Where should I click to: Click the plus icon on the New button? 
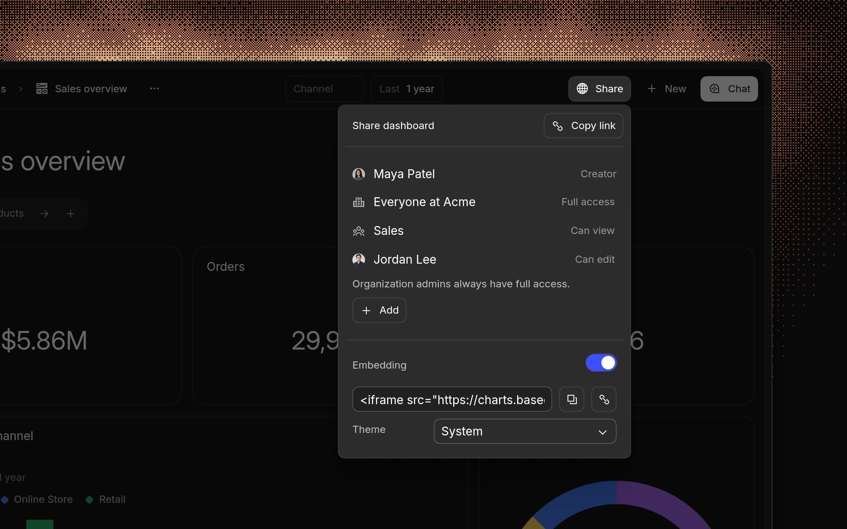[x=652, y=88]
